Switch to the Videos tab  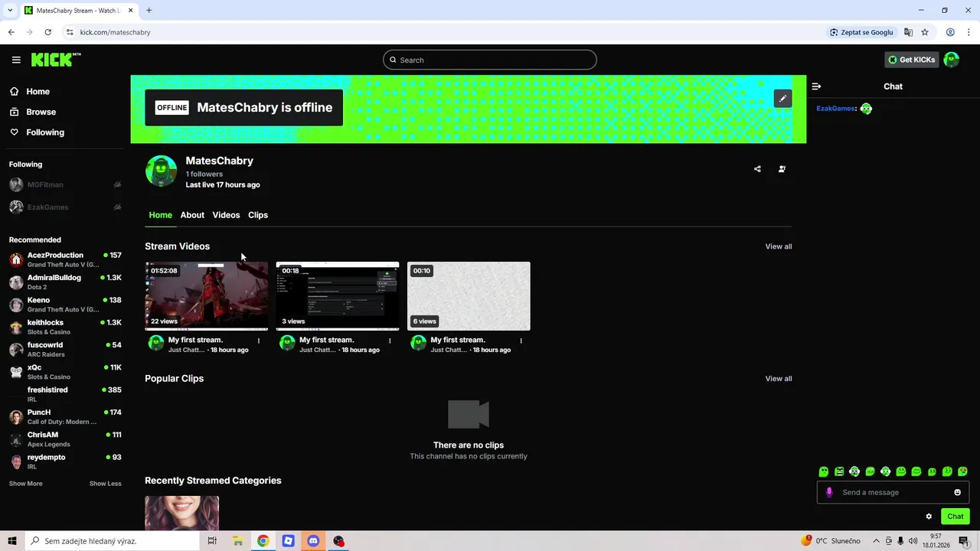pyautogui.click(x=226, y=215)
